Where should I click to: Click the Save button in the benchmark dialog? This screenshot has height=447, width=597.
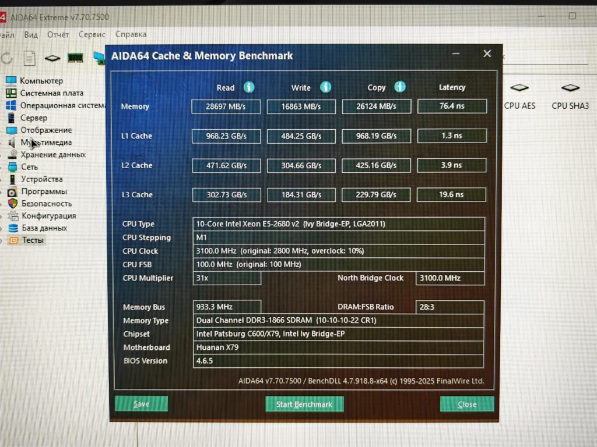(141, 403)
